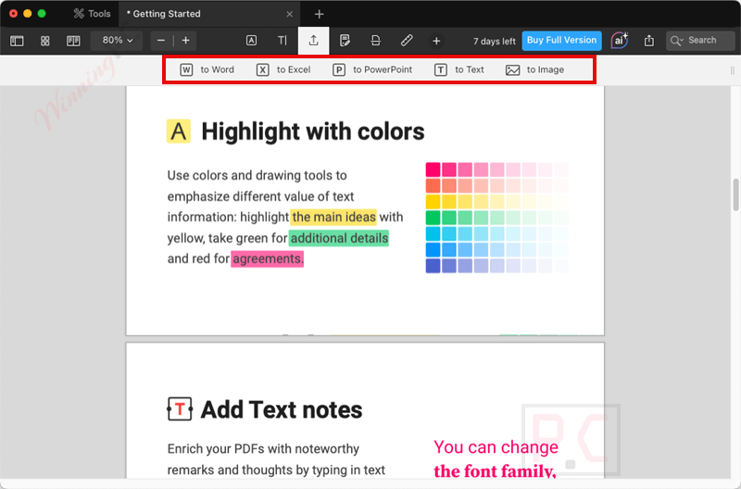Click the green highlighted 'additional details' text

(x=339, y=238)
